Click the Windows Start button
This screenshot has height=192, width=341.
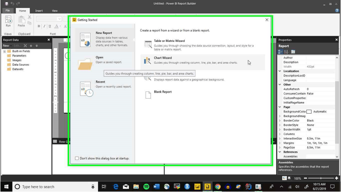tap(6, 187)
